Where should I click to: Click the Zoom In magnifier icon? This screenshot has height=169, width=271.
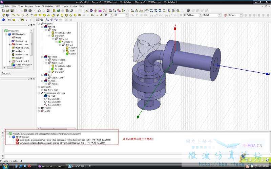(x=169, y=10)
